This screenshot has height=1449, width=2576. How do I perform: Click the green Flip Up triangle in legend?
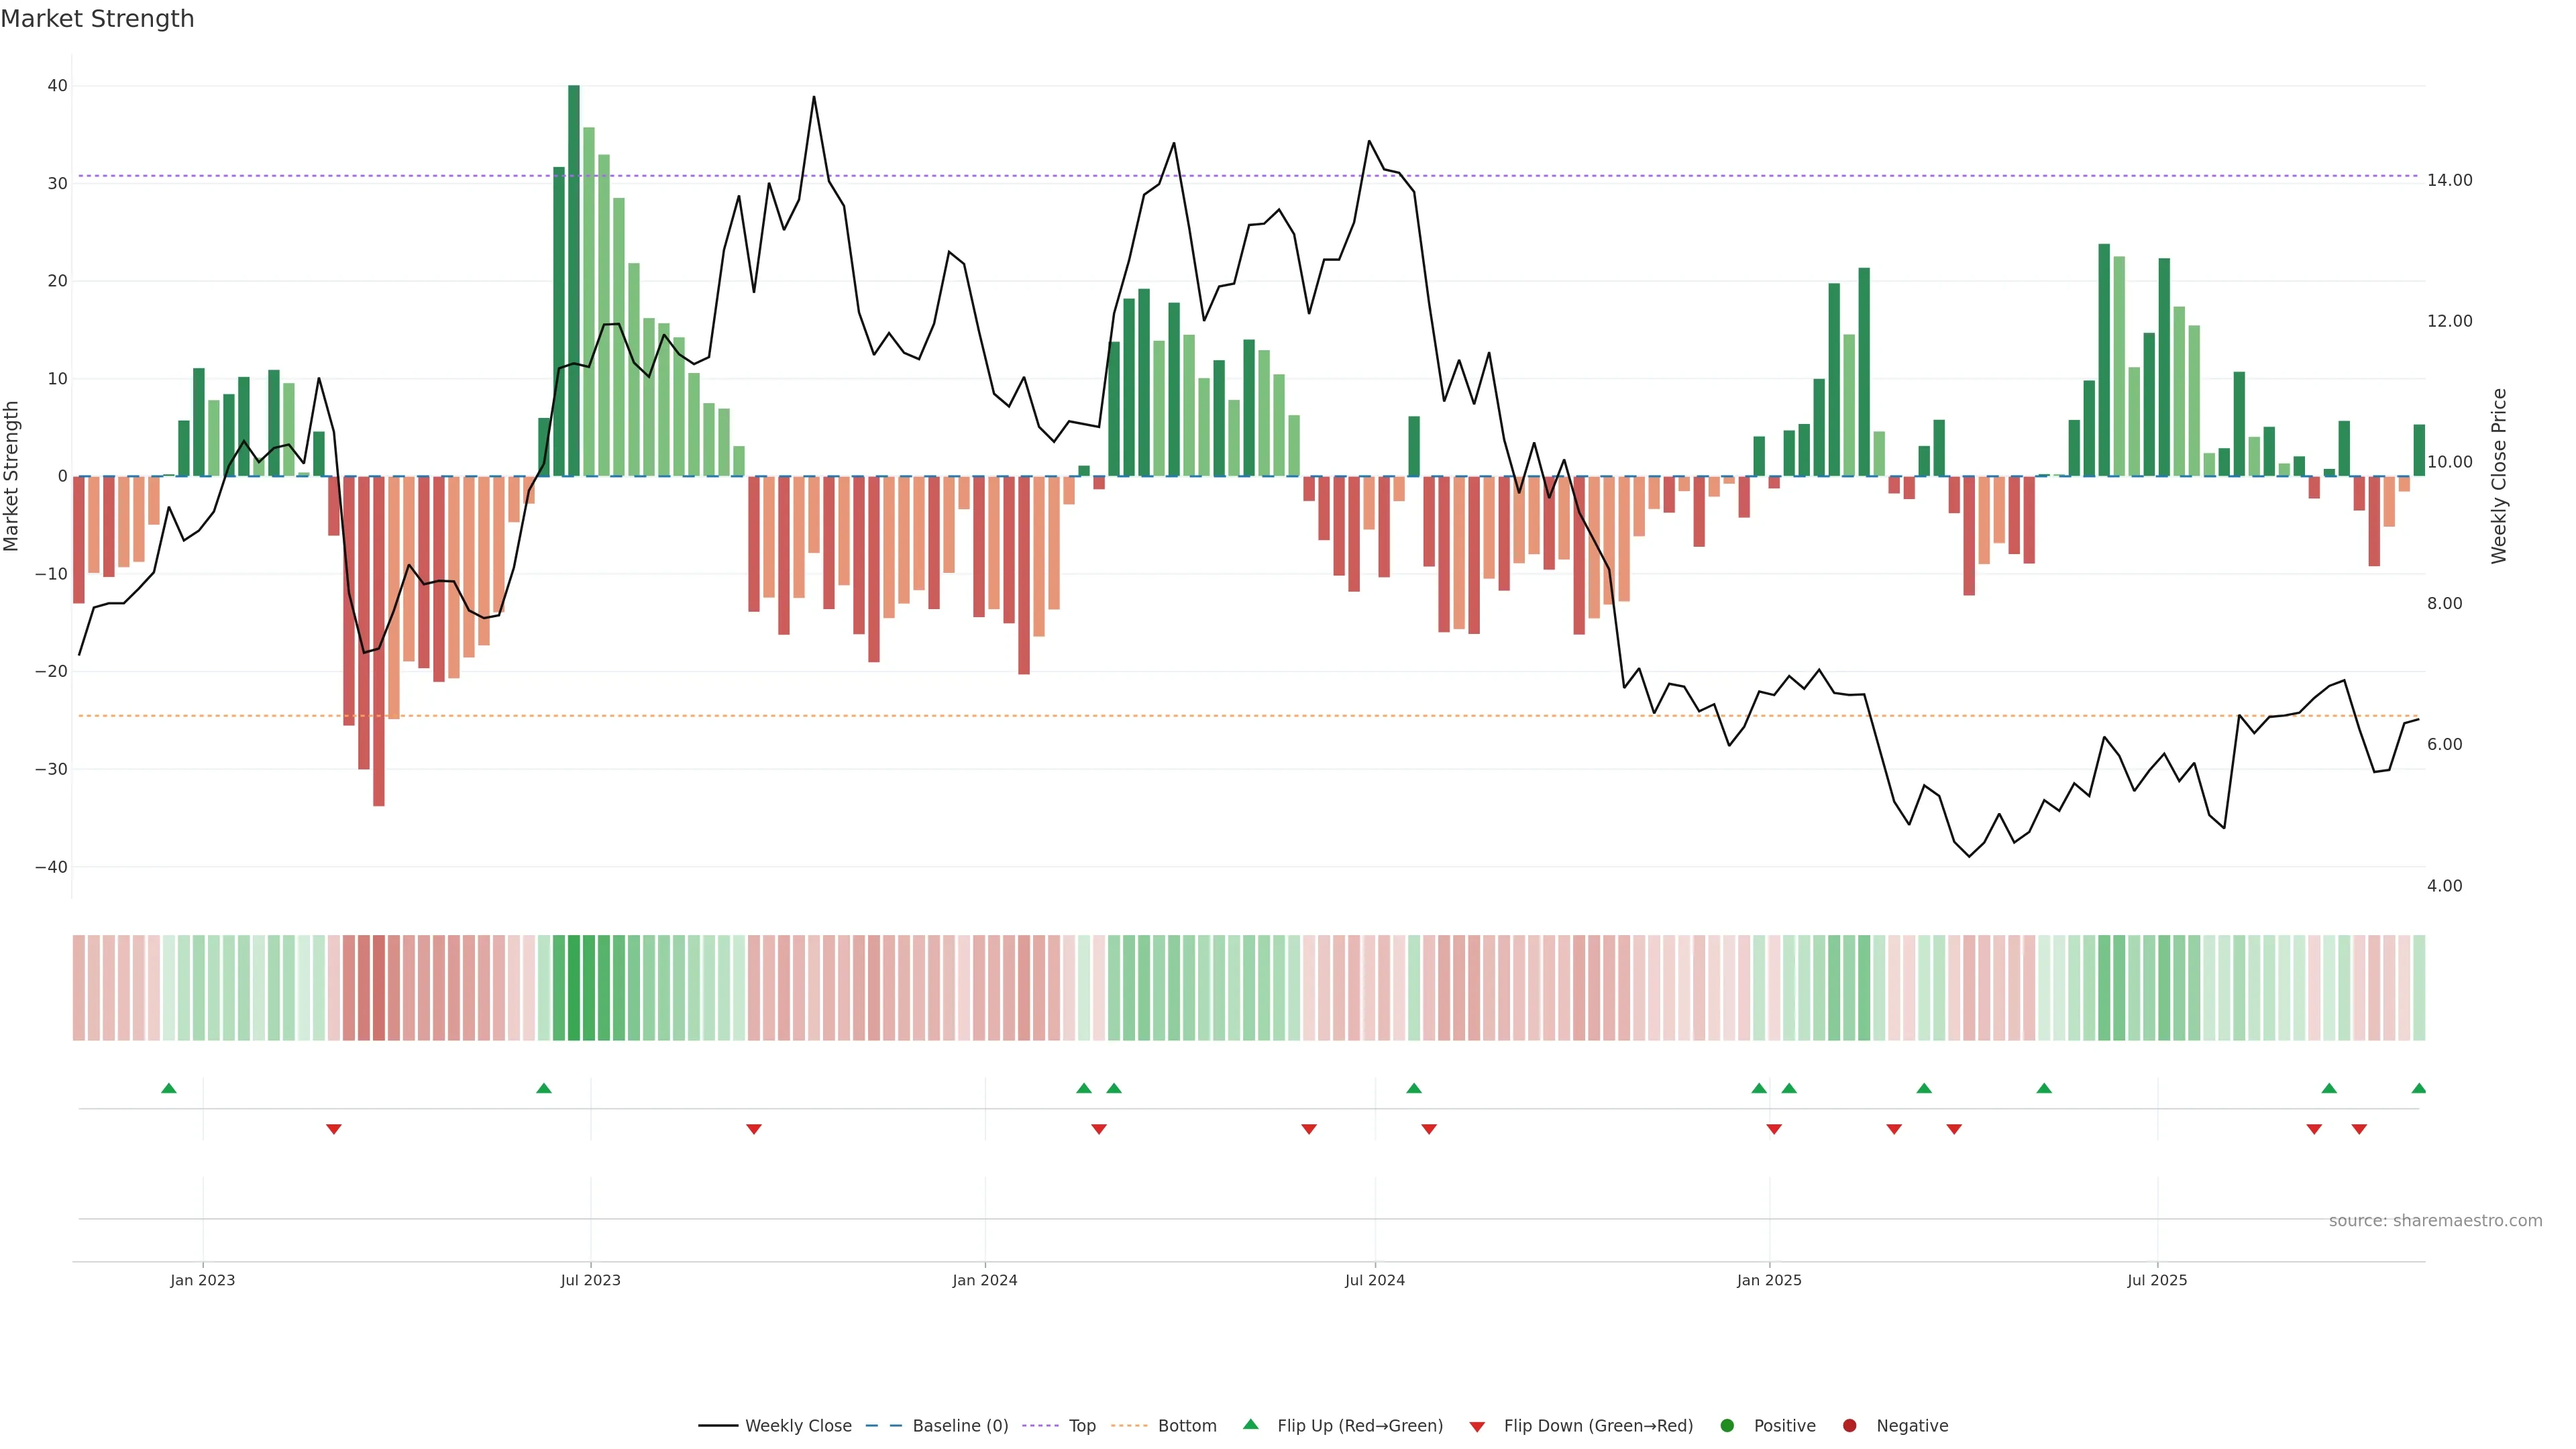coord(1250,1424)
